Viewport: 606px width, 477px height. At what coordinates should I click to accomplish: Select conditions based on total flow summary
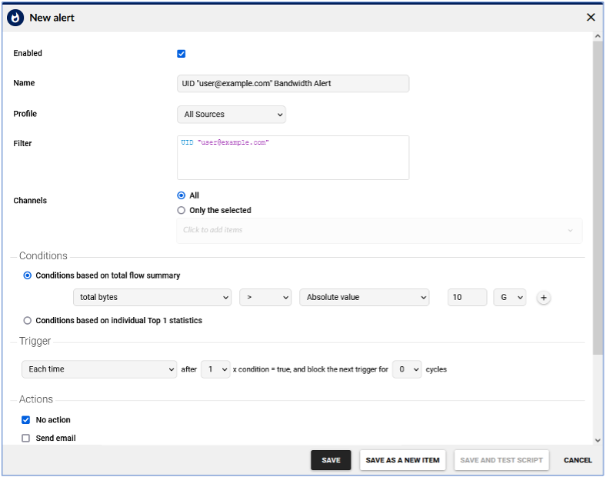28,275
